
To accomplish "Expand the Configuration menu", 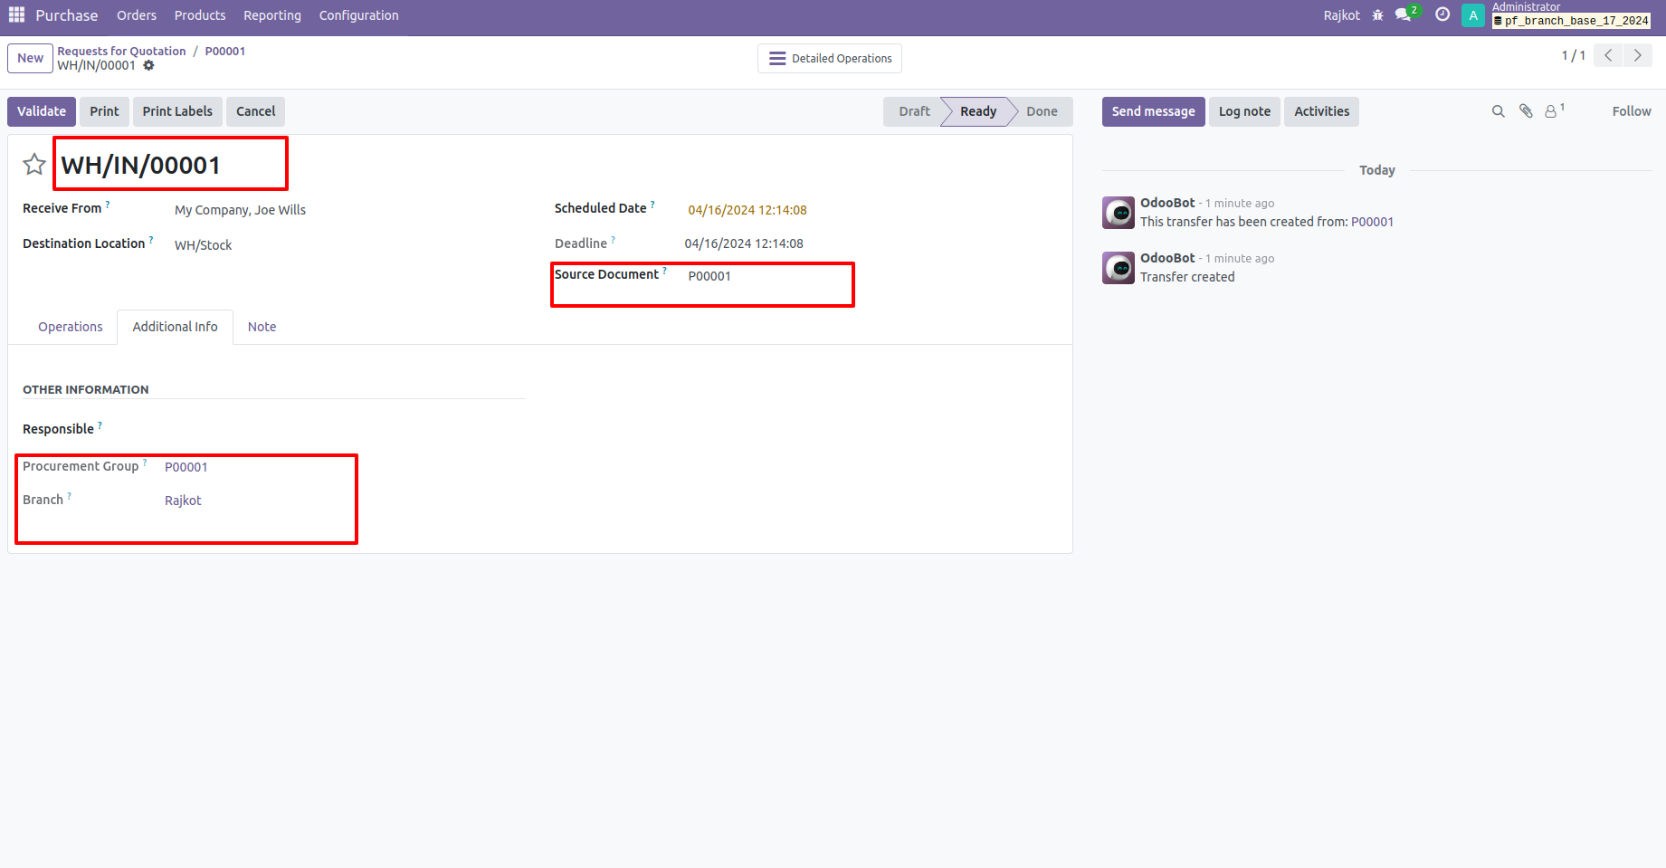I will (x=358, y=15).
